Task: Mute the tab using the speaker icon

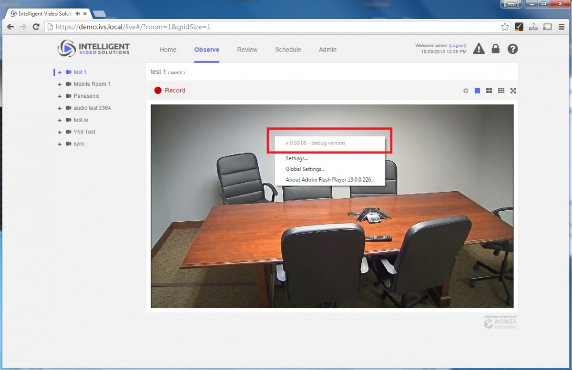Action: click(78, 14)
